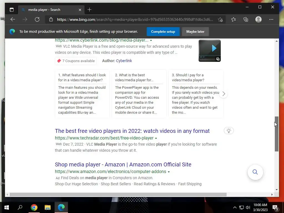Open the Windows Start menu
This screenshot has width=284, height=213.
7,207
